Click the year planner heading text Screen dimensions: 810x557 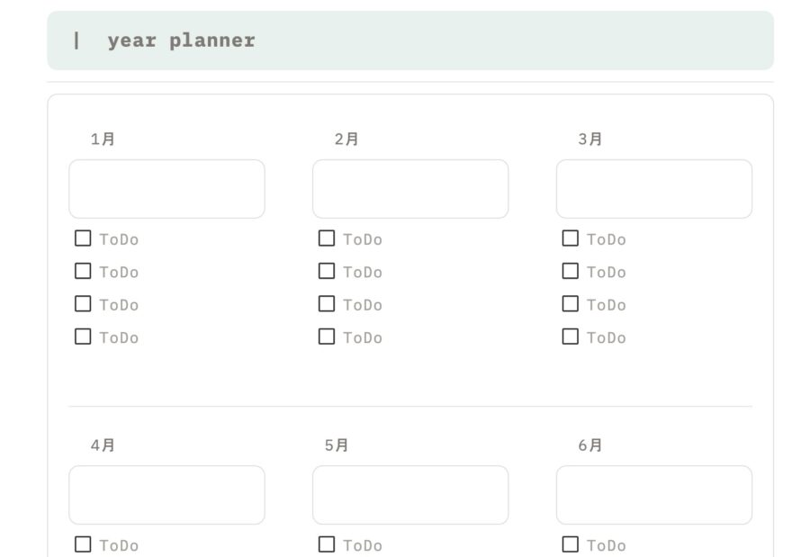tap(181, 40)
